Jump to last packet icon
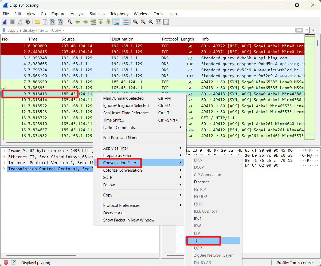Viewport: 321px width, 266px height. click(x=108, y=22)
